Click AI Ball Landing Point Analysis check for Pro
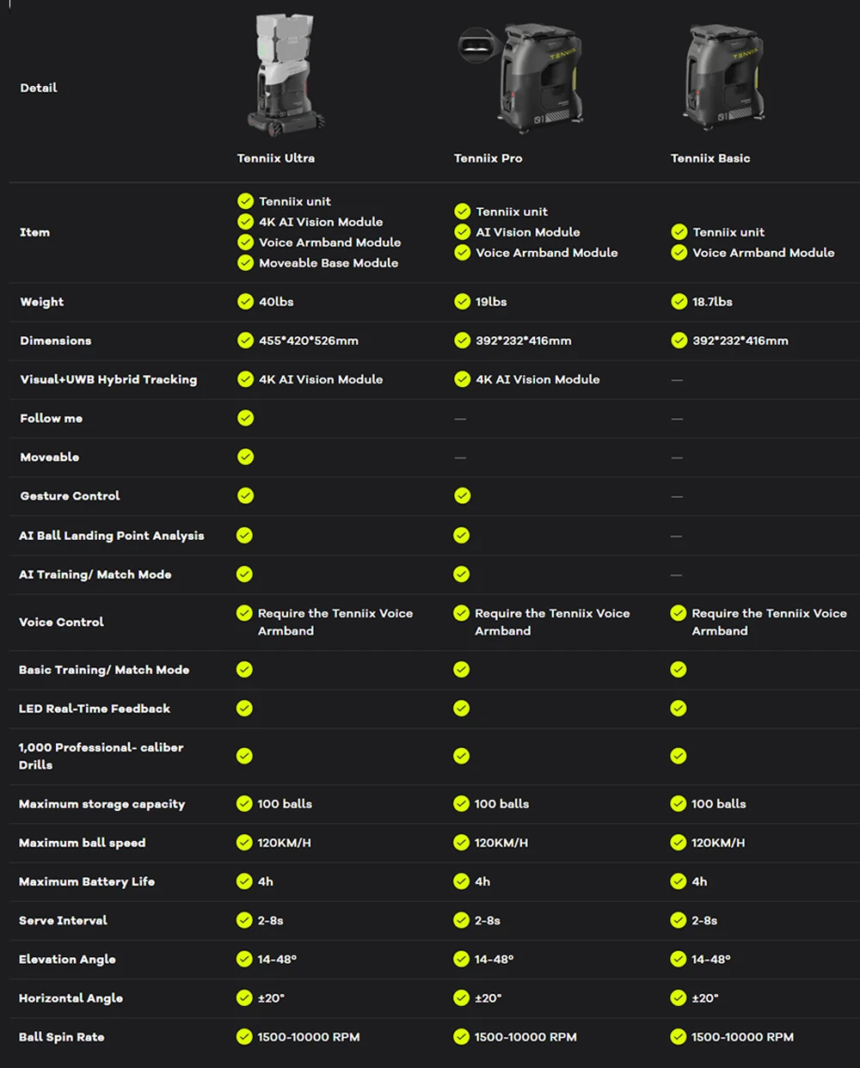The height and width of the screenshot is (1068, 860). click(x=462, y=535)
